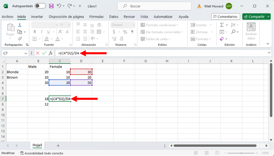Open the Name Box dropdown for C7
The image size is (274, 156).
point(26,53)
